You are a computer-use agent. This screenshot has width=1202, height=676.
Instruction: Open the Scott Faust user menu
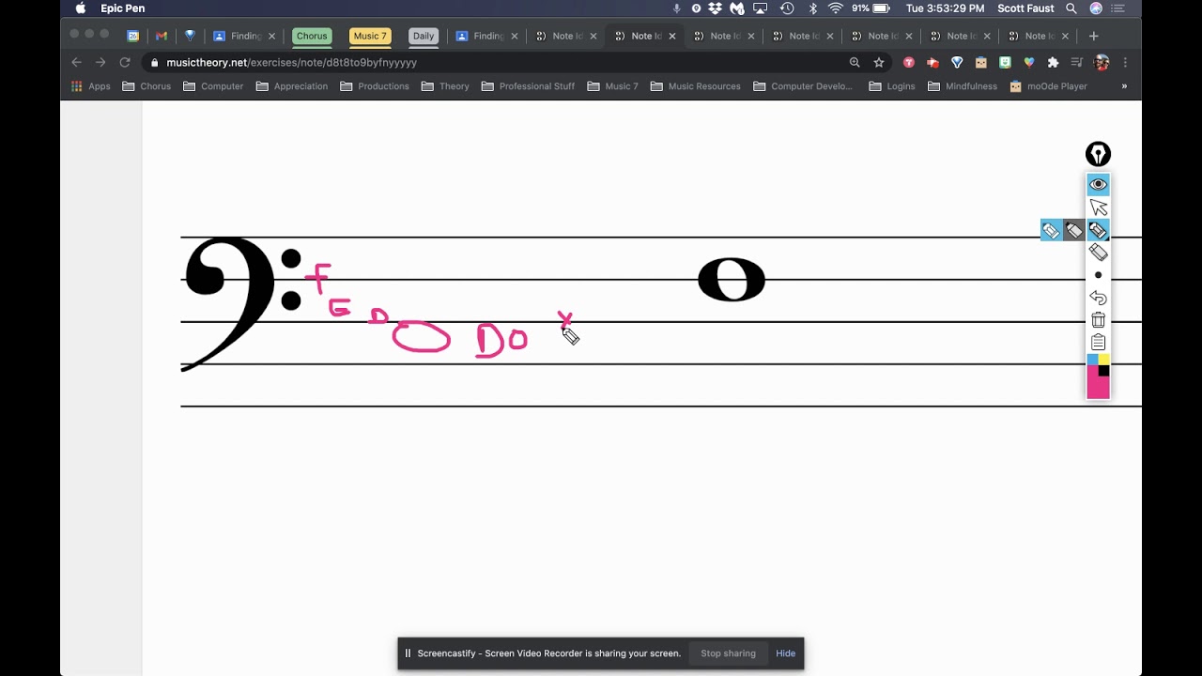1025,8
